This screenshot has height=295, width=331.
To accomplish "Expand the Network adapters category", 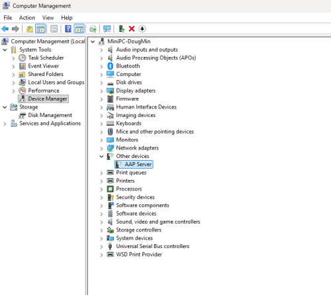I will (x=101, y=148).
